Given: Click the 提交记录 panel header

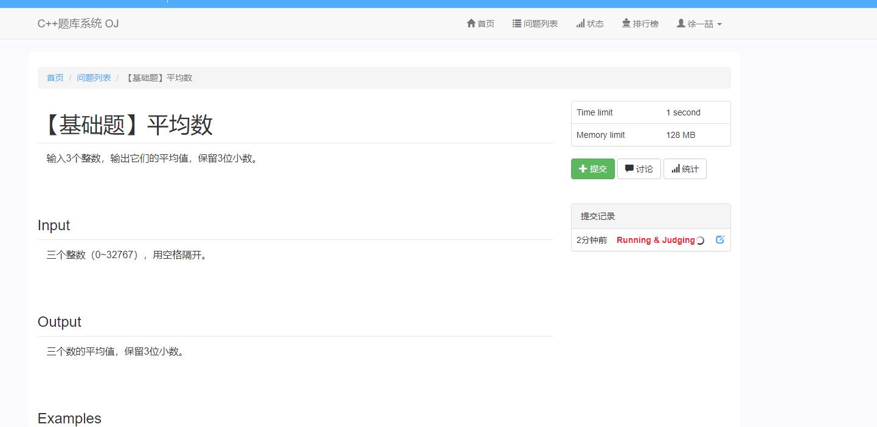Looking at the screenshot, I should (x=651, y=216).
